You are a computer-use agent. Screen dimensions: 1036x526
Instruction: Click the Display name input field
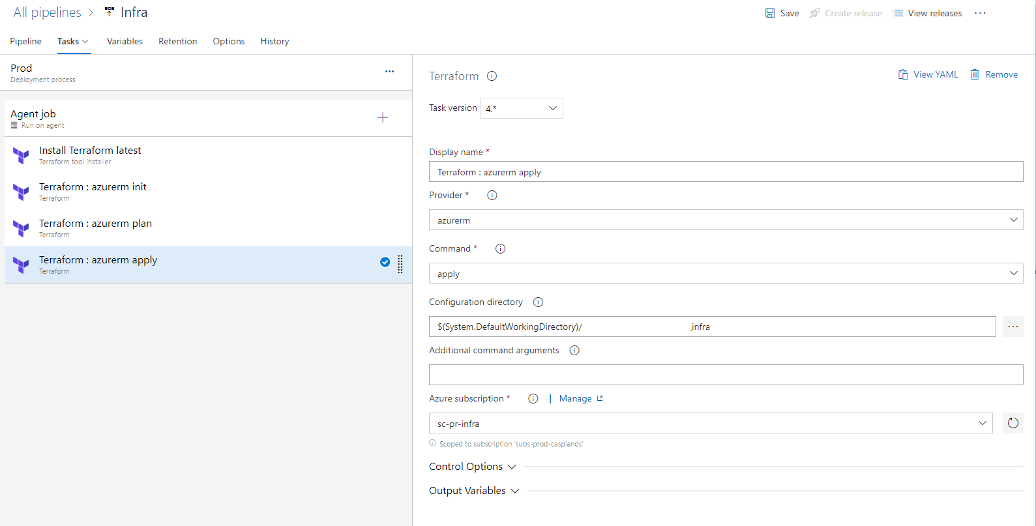click(x=726, y=171)
